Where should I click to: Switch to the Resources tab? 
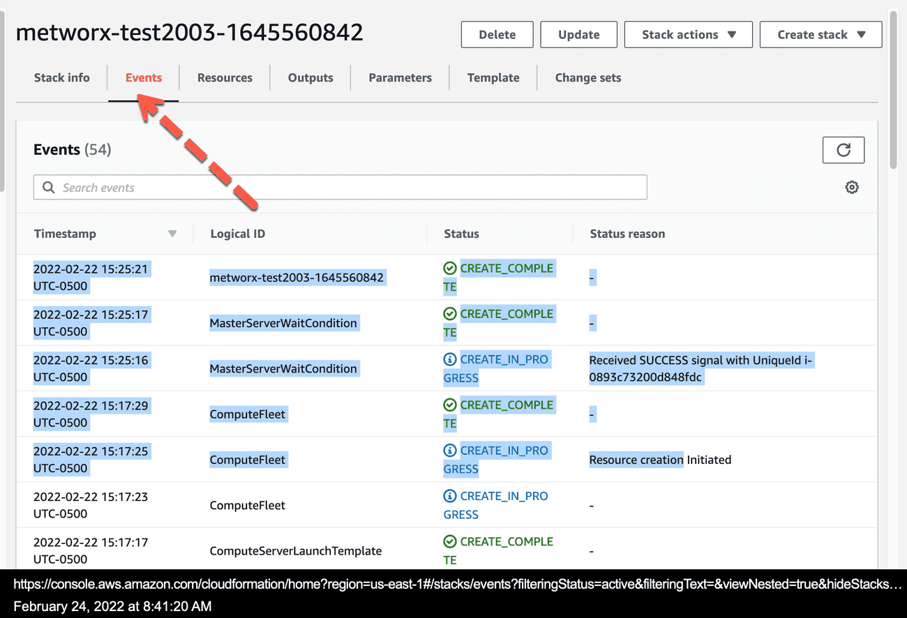(x=224, y=77)
